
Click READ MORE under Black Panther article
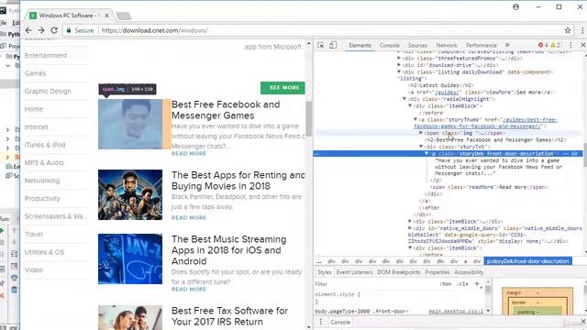[189, 218]
